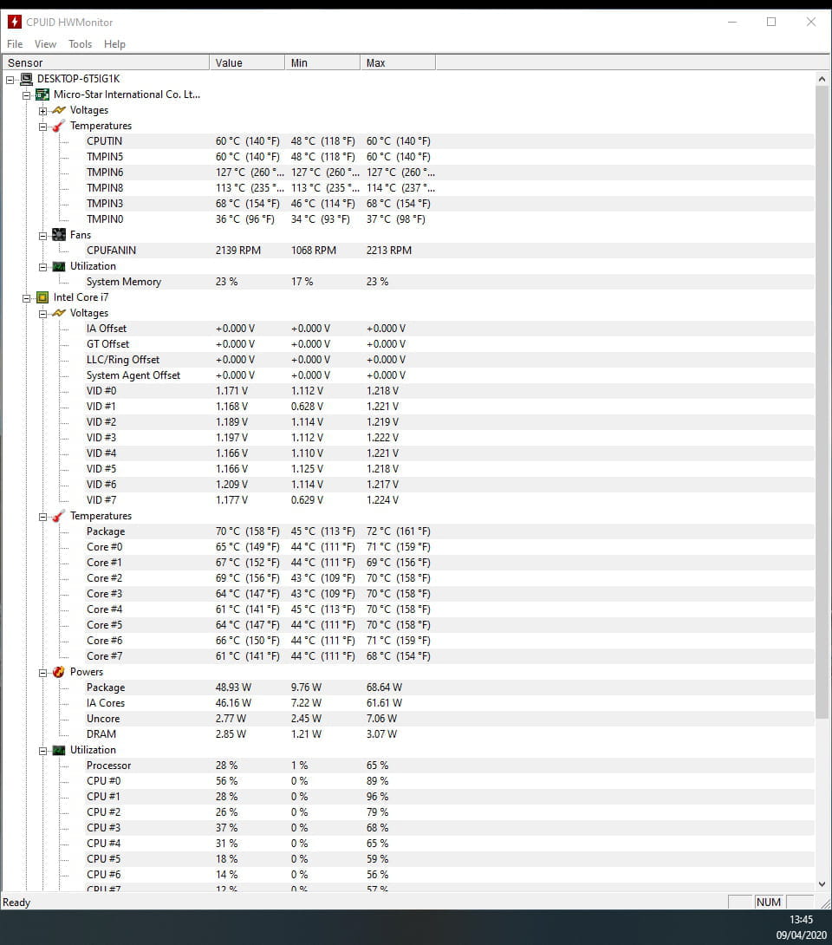Click the HWMonitor app icon in title bar
Image resolution: width=832 pixels, height=945 pixels.
(x=15, y=23)
